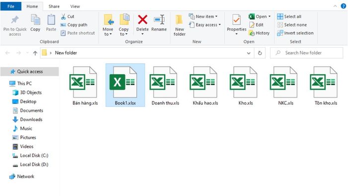Expand the Easy access dropdown
The height and width of the screenshot is (196, 348).
tap(220, 25)
